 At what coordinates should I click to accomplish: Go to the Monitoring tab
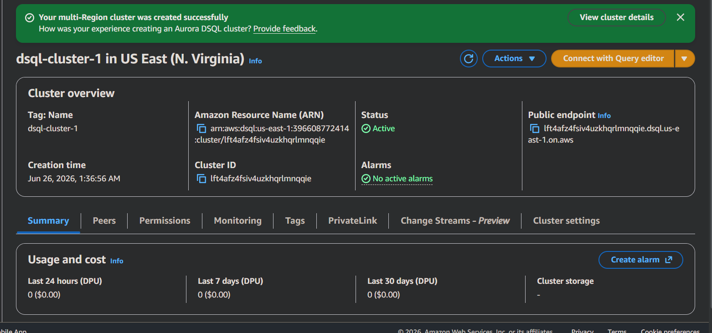click(237, 221)
